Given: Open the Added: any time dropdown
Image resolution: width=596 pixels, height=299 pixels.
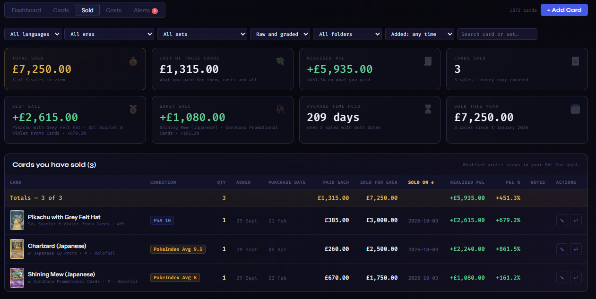Looking at the screenshot, I should click(420, 34).
